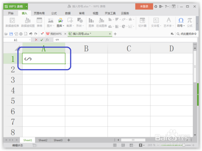The height and width of the screenshot is (151, 202).
Task: Click the formula bar input
Action: 125,40
